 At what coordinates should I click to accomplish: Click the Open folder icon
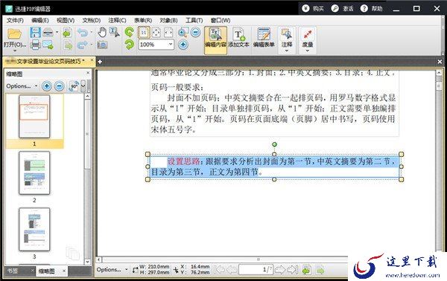(x=14, y=34)
